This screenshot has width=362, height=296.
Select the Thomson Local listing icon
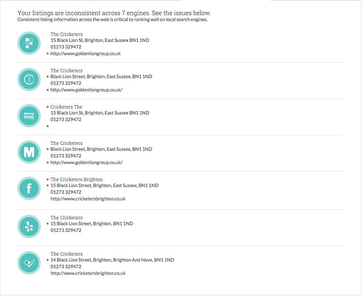[x=29, y=116]
